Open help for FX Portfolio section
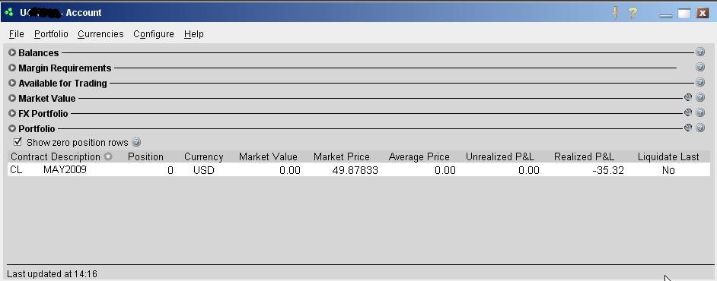The width and height of the screenshot is (717, 281). click(x=700, y=112)
